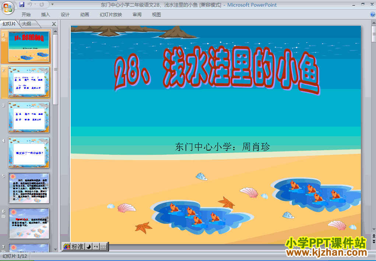This screenshot has height=261, width=376.
Task: Go to the next slide with the double-down arrow
Action: pos(373,241)
